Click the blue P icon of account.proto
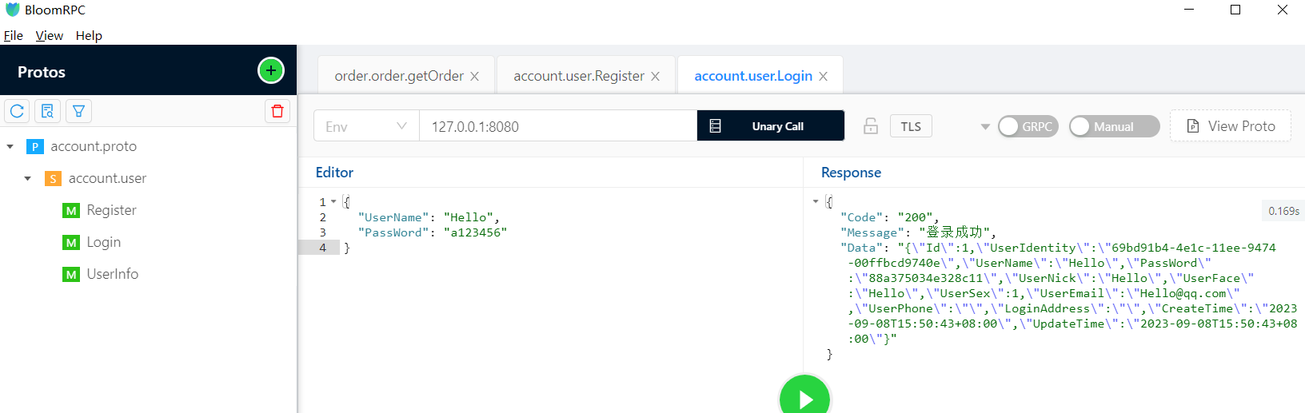Image resolution: width=1305 pixels, height=413 pixels. pyautogui.click(x=35, y=146)
